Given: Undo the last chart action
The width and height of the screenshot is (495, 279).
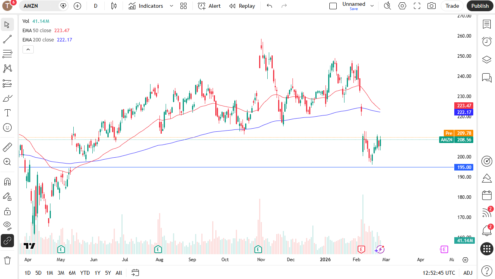Looking at the screenshot, I should coord(270,6).
